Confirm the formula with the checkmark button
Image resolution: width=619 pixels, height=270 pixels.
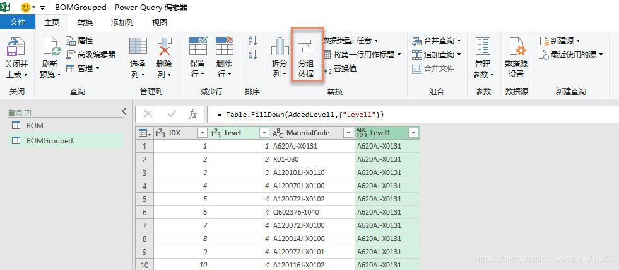click(172, 114)
